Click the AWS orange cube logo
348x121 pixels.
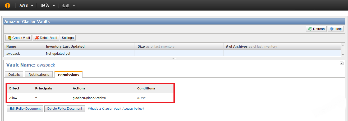(x=8, y=5)
